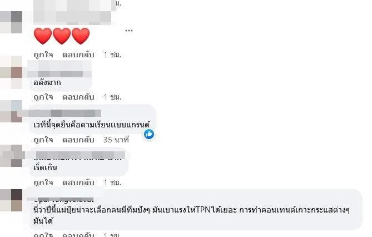Image resolution: width=372 pixels, height=237 pixels.
Task: Reply to the hearts comment via ตอบกลับ
Action: tap(78, 55)
